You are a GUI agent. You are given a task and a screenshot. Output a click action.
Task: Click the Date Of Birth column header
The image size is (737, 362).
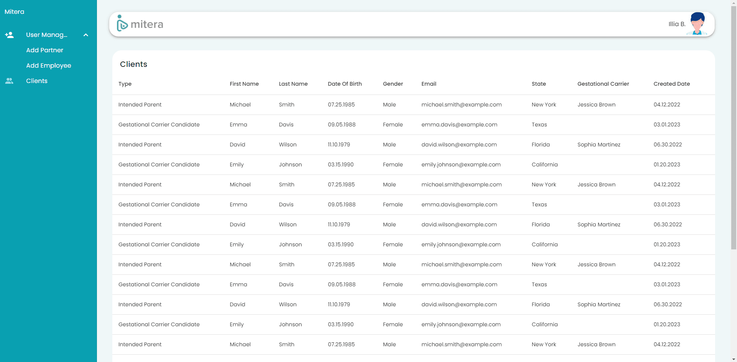pyautogui.click(x=345, y=84)
